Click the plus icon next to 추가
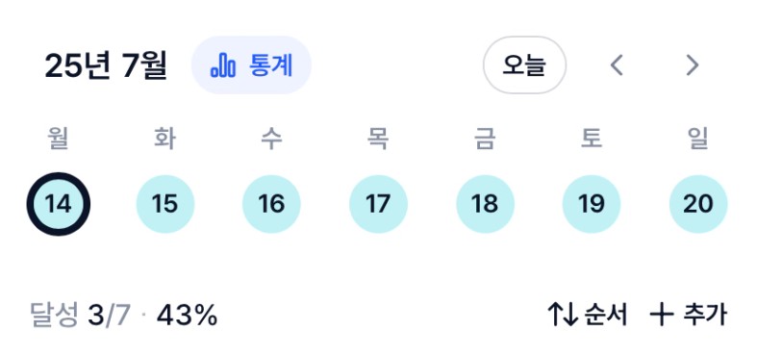Screen dimensions: 757x357 tap(662, 315)
